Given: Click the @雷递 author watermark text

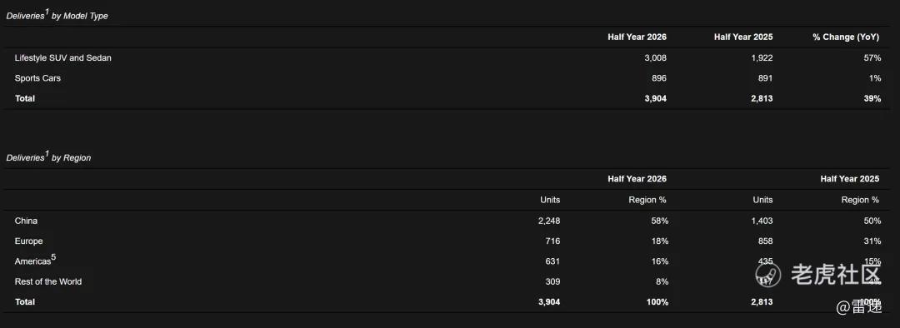Looking at the screenshot, I should [859, 307].
